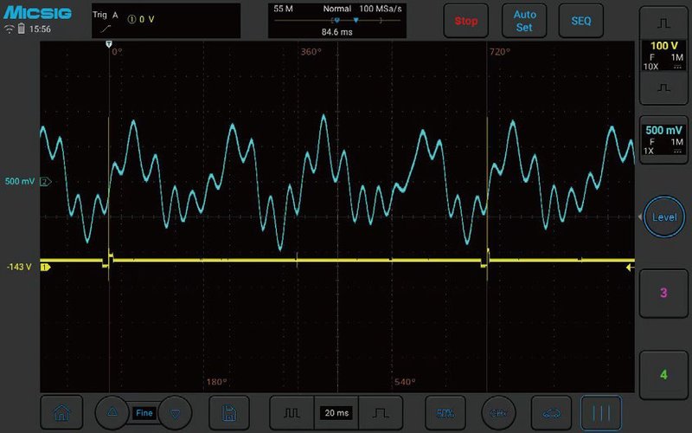The width and height of the screenshot is (692, 433).
Task: Select the 720° phase label
Action: 500,52
